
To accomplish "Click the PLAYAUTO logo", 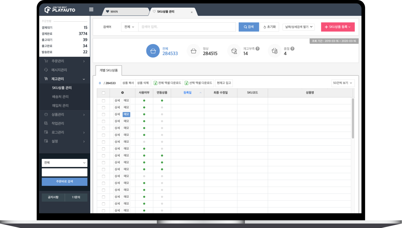I will pyautogui.click(x=60, y=10).
